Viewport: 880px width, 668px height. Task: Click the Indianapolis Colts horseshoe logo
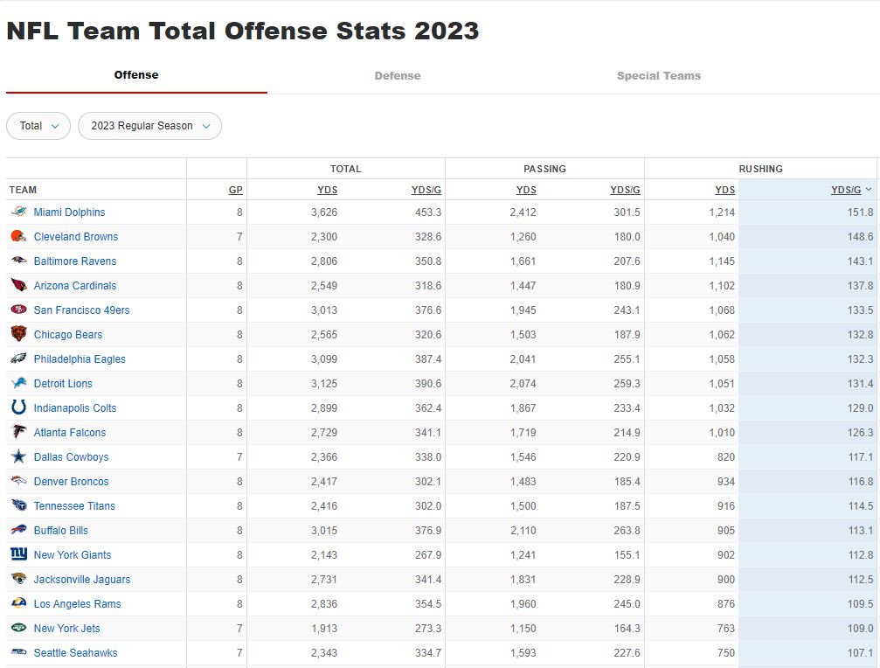pos(19,407)
